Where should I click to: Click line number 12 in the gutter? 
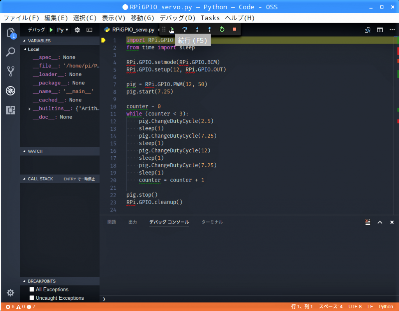(x=113, y=121)
